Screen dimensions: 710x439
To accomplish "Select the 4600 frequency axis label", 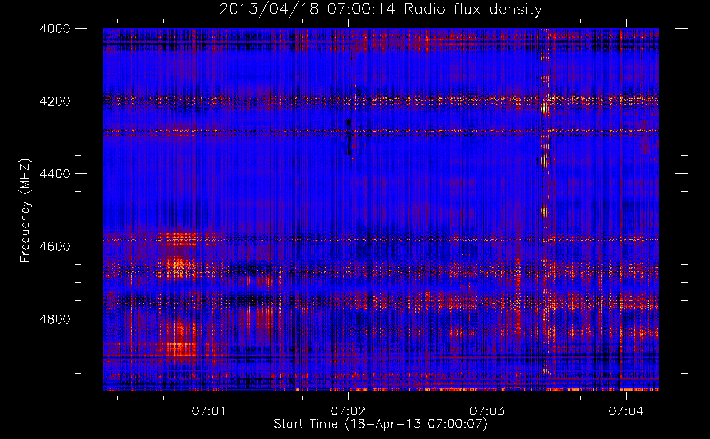I will pos(54,246).
